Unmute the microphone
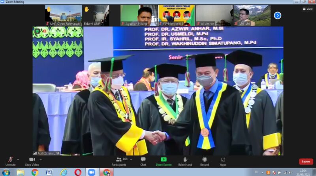 pos(10,160)
